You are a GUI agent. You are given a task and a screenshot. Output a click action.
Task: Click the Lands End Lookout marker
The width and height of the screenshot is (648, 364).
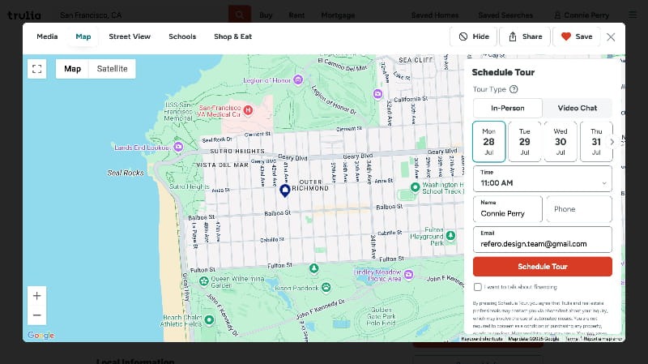pos(178,147)
